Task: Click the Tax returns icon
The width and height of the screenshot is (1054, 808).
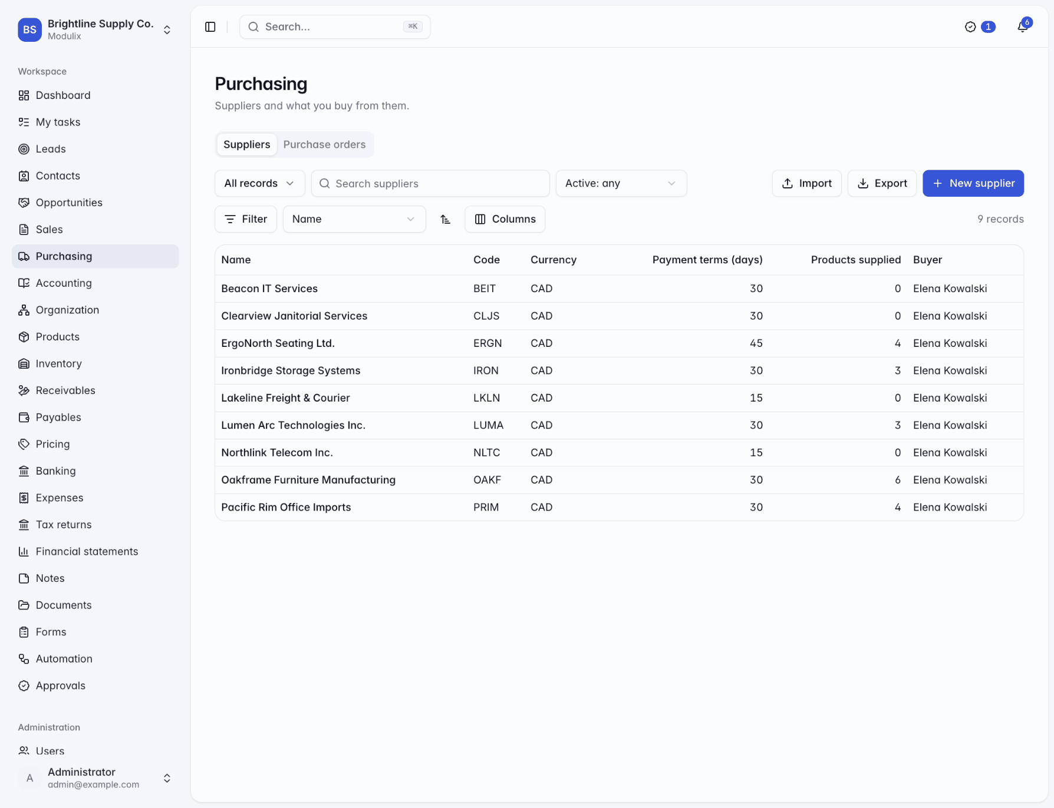Action: tap(24, 524)
